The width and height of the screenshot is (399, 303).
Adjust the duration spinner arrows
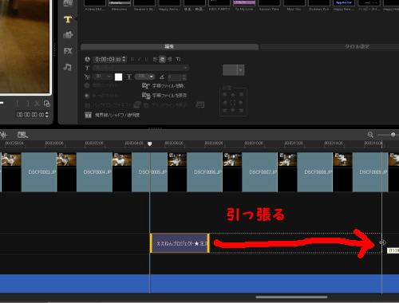(x=124, y=59)
